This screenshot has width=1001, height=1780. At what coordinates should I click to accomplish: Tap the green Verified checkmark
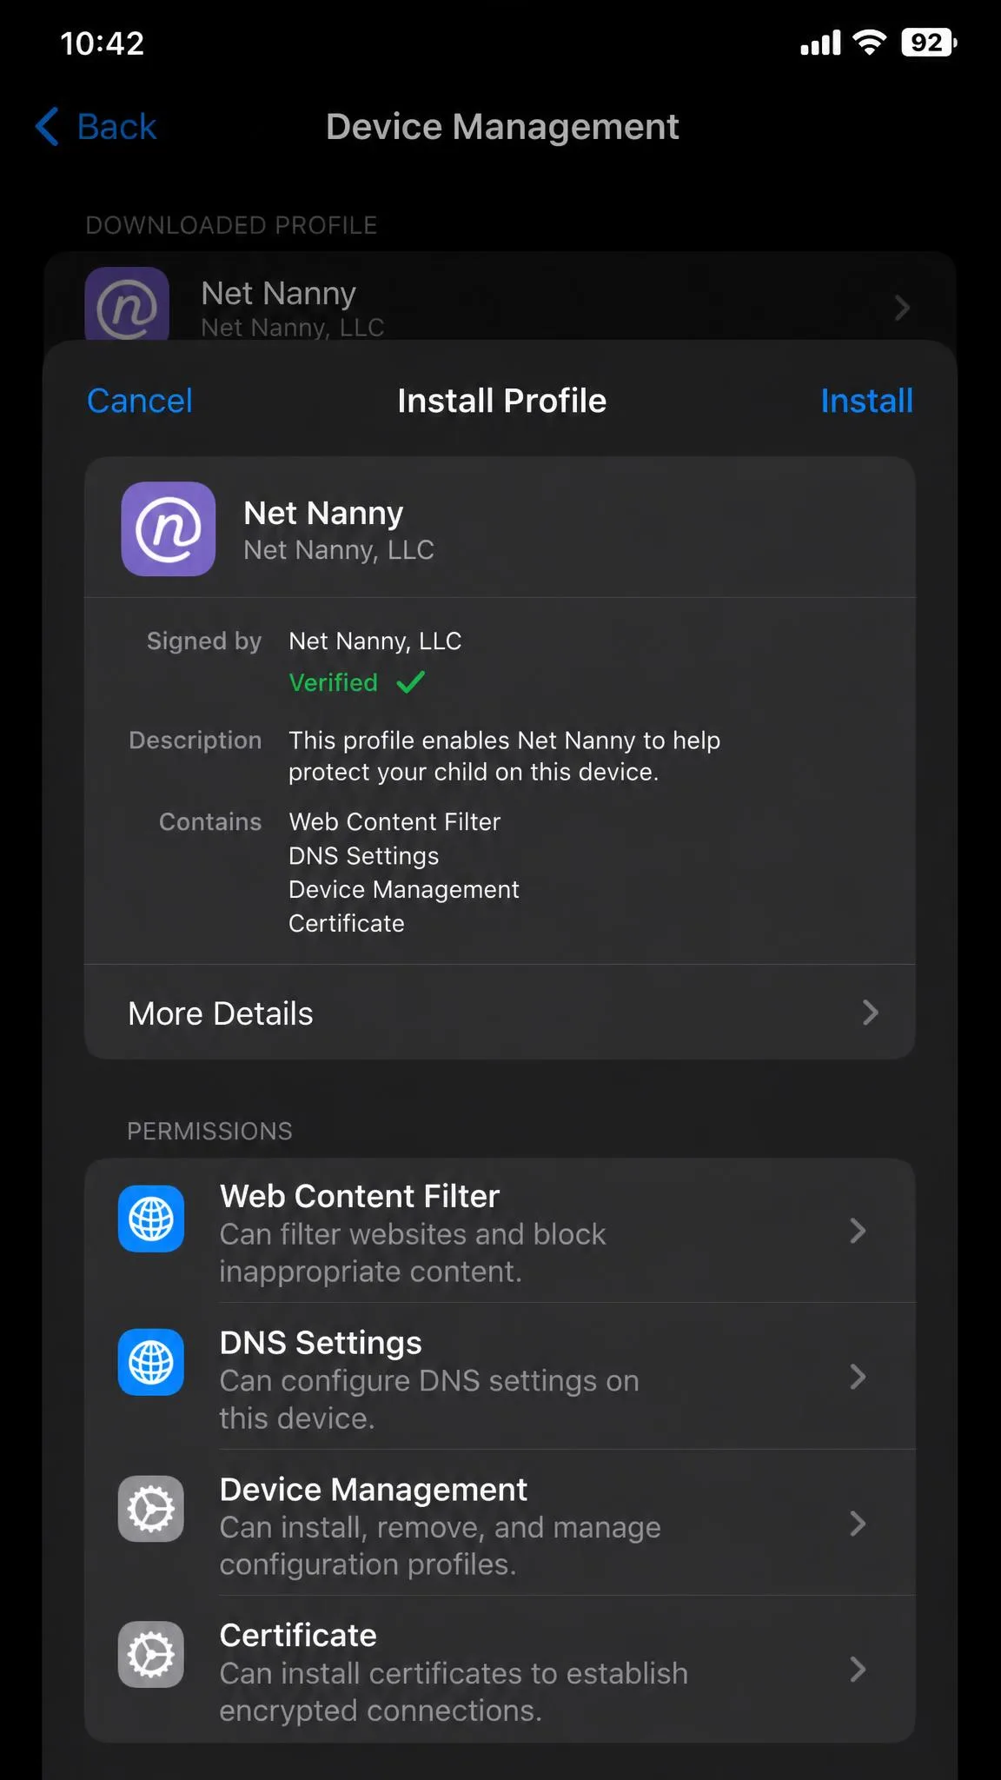pyautogui.click(x=410, y=682)
